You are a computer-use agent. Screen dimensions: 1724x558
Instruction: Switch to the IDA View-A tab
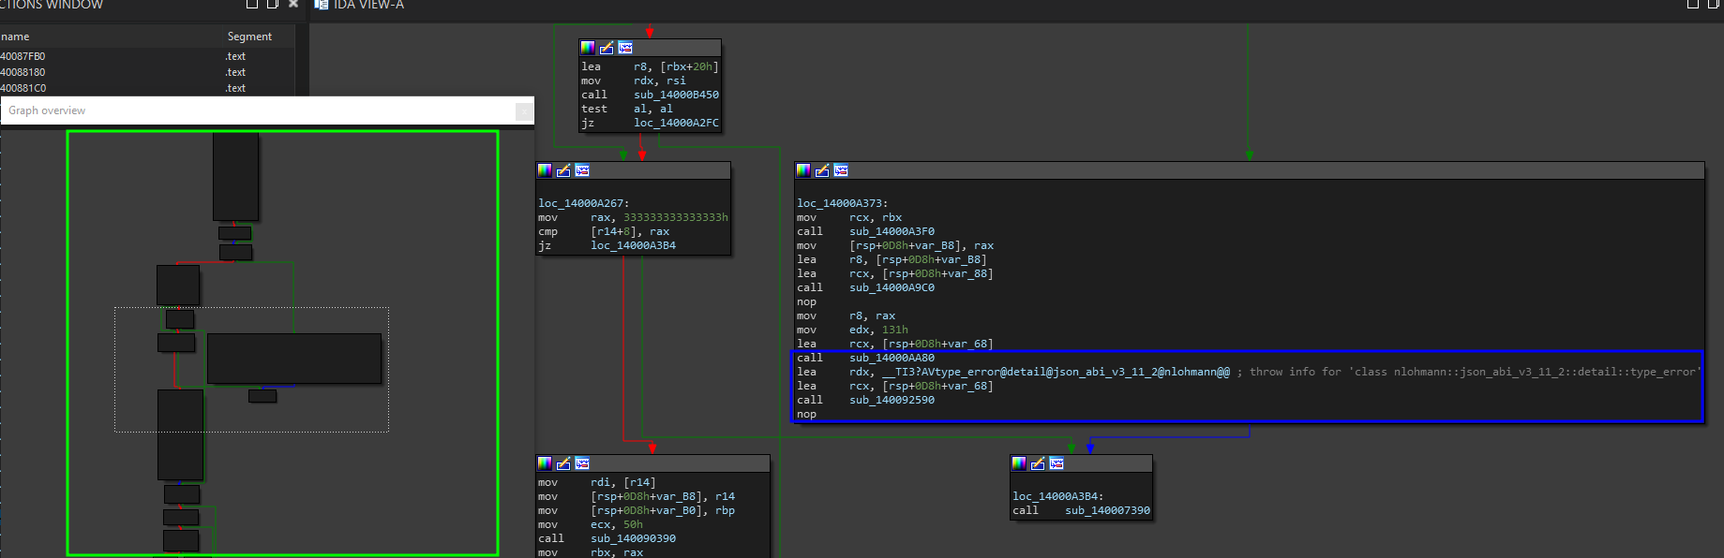click(367, 5)
